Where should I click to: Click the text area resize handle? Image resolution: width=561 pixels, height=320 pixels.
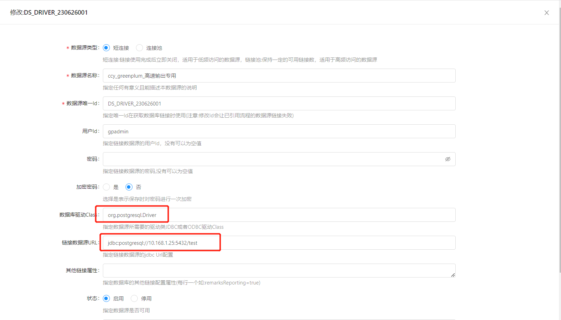point(453,275)
